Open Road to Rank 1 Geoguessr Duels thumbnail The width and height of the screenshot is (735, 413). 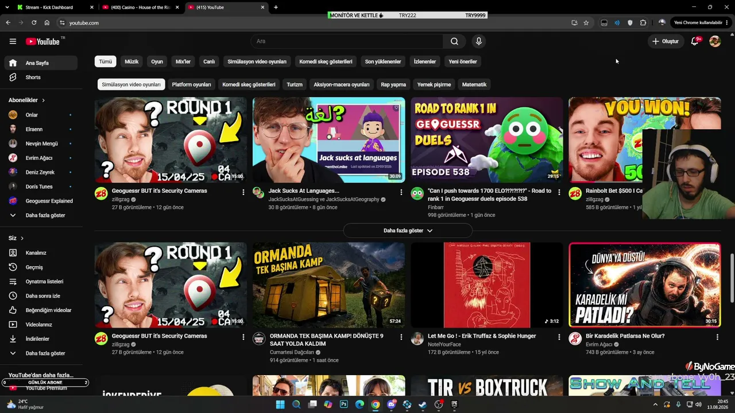point(487,140)
